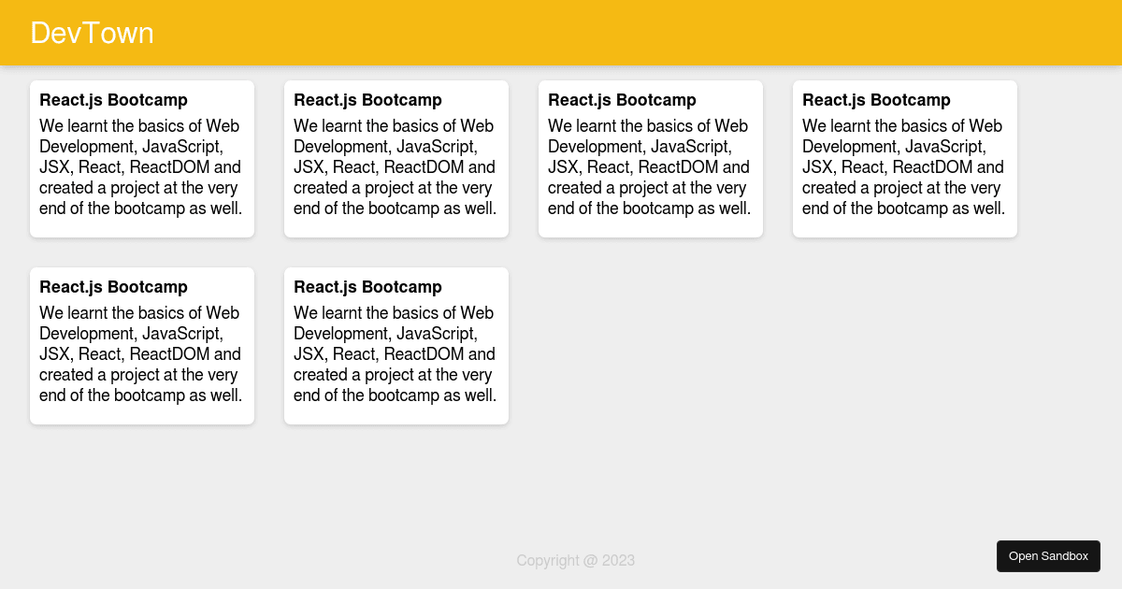Select the fourth React.js Bootcamp card
This screenshot has height=589, width=1122.
[x=904, y=158]
